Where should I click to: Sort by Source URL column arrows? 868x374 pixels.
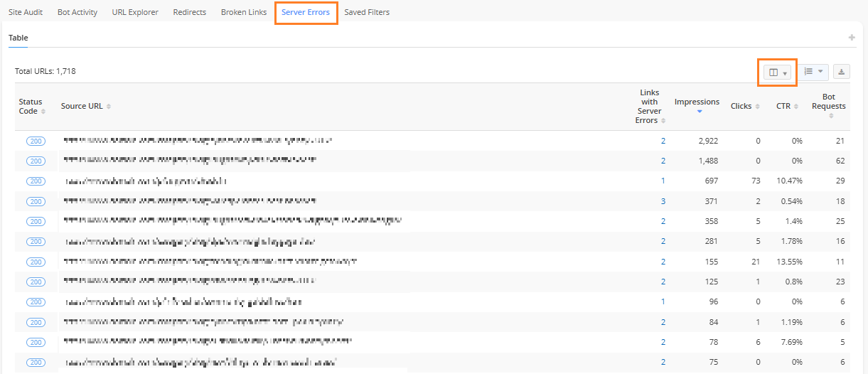pos(109,107)
